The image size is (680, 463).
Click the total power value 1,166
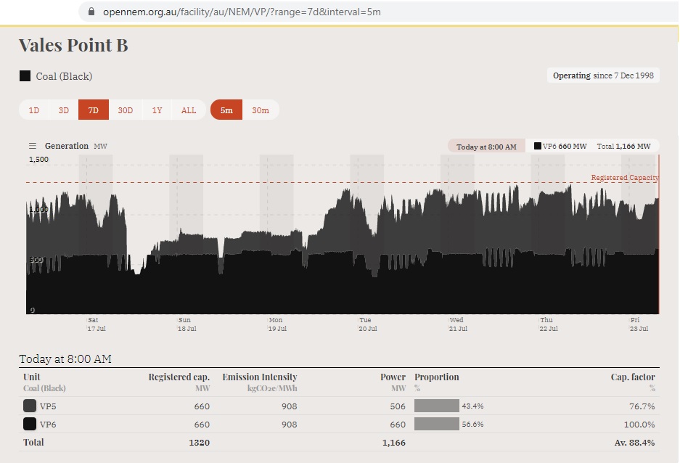pos(394,443)
